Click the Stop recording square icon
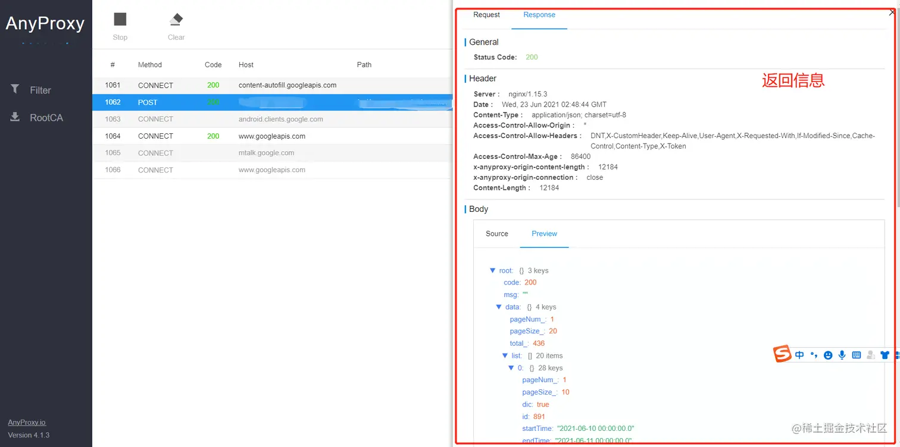The image size is (900, 447). pyautogui.click(x=120, y=20)
